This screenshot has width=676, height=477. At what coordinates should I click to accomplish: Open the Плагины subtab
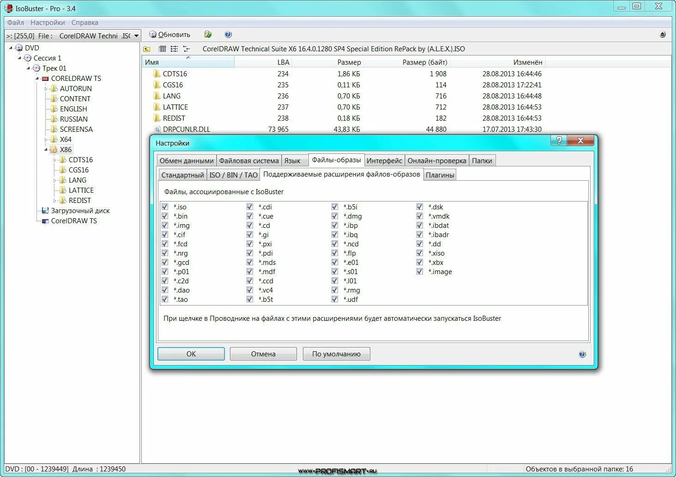tap(440, 175)
